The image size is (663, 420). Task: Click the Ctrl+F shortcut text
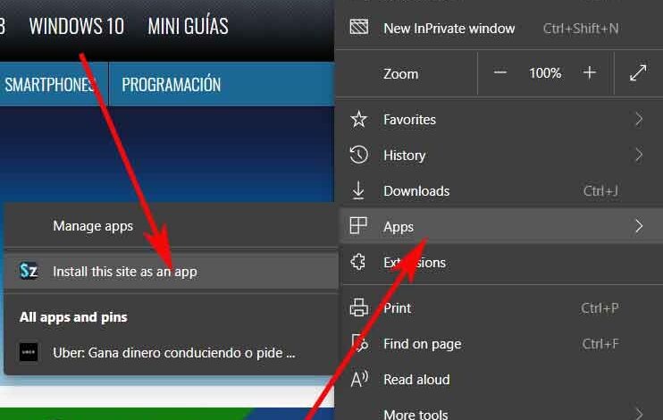tap(600, 343)
